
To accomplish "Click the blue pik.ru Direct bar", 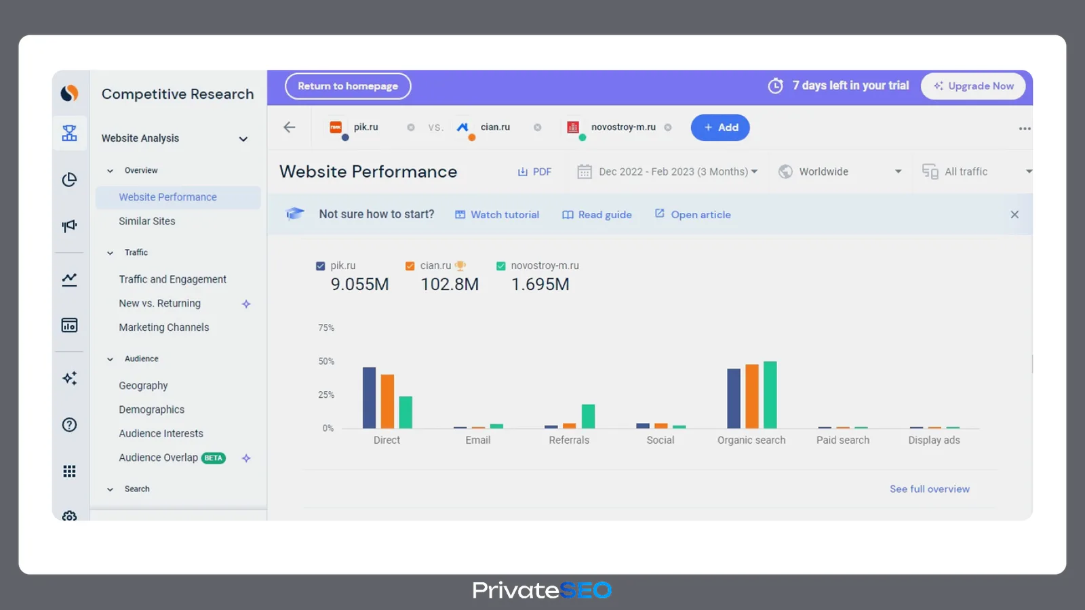I will click(x=369, y=398).
